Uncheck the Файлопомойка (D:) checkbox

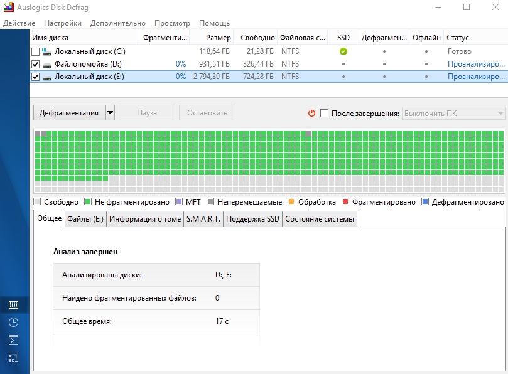(35, 64)
